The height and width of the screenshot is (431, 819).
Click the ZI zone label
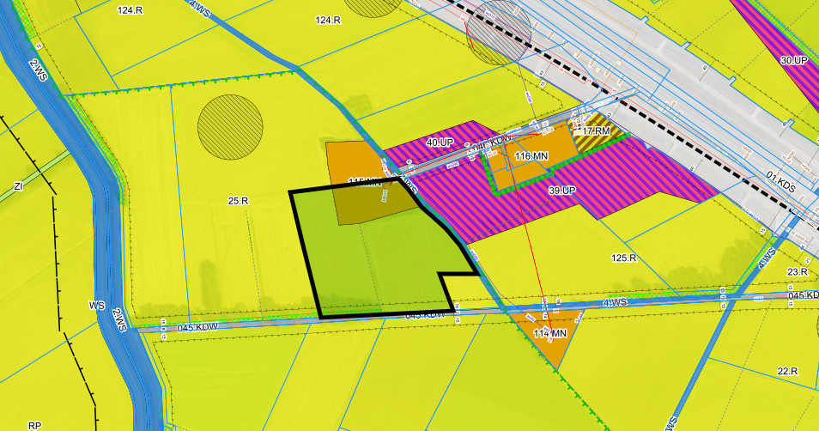18,185
